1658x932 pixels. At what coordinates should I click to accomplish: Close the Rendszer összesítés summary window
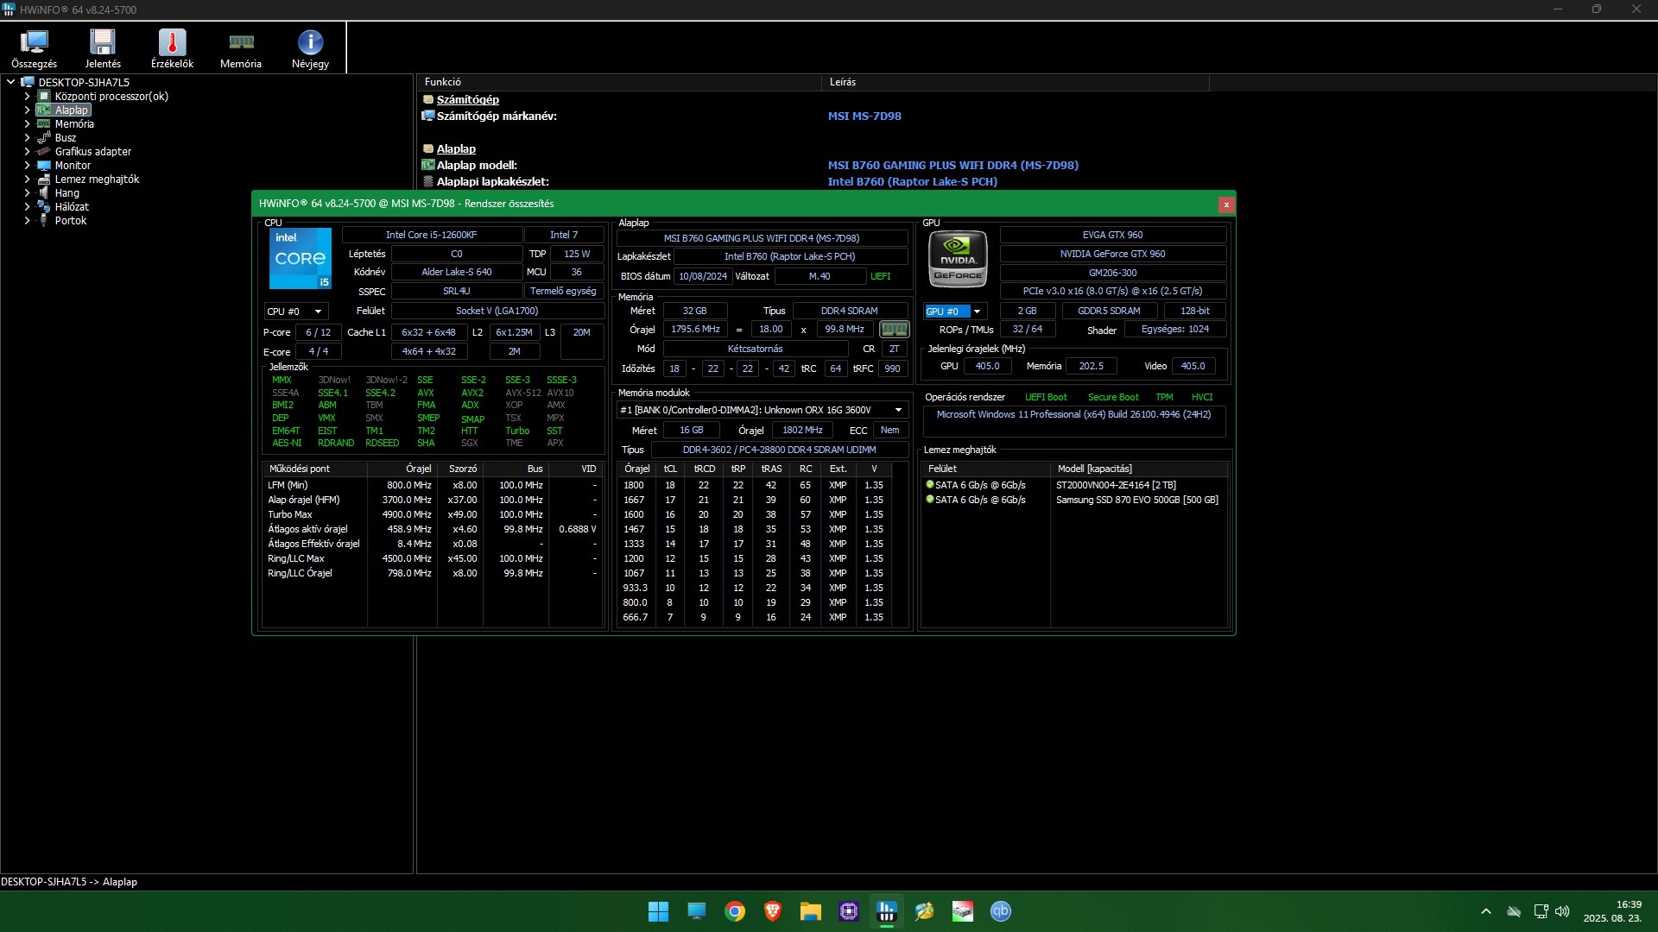tap(1225, 205)
